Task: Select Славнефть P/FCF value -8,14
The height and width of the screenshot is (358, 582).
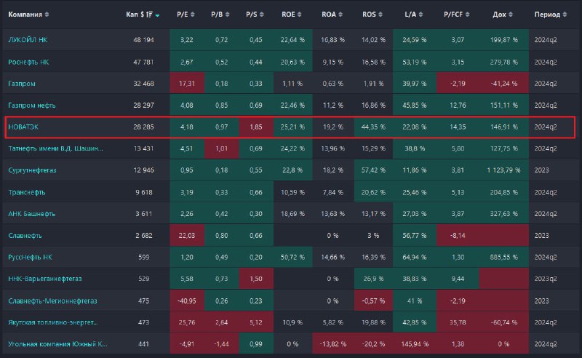Action: pos(458,236)
